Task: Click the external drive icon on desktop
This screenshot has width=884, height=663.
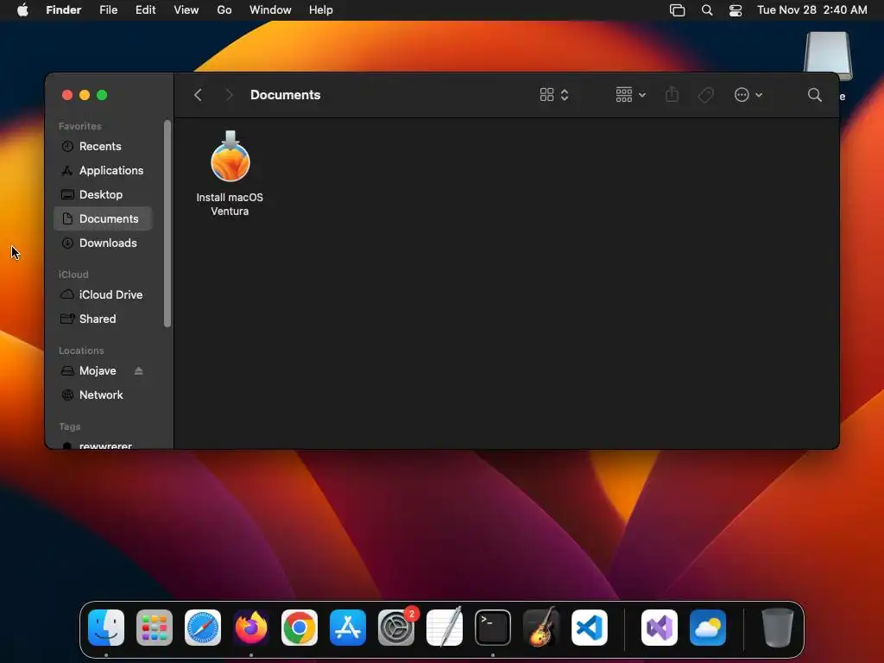Action: (x=828, y=56)
